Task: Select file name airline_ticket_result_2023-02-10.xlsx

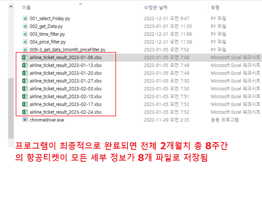Action: tap(66, 96)
